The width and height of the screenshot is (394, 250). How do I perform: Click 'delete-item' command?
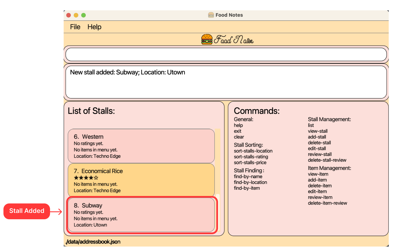(x=320, y=185)
